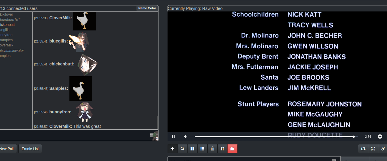This screenshot has height=161, width=387.
Task: Select user bumbumToT in user list
Action: point(10,20)
